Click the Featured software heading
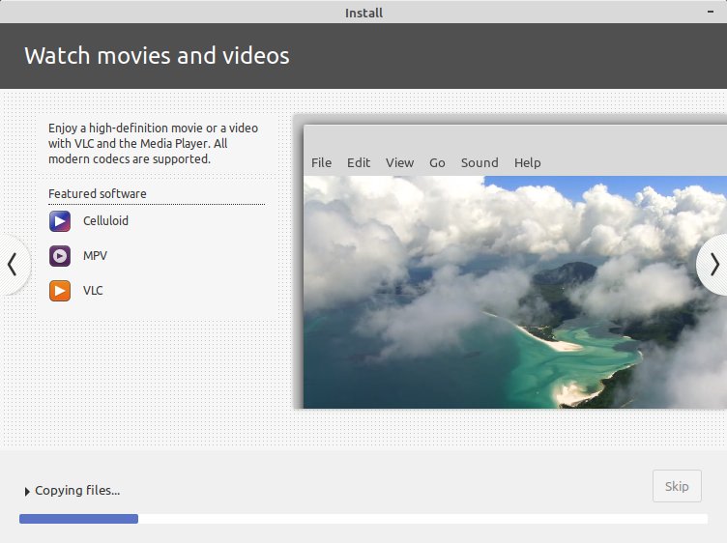 click(98, 194)
